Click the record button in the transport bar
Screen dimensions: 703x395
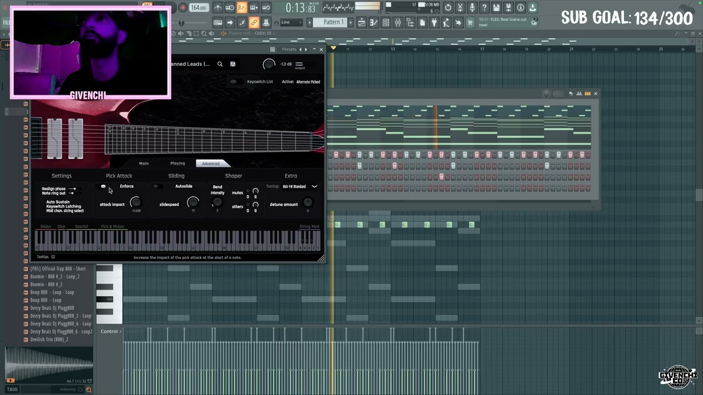click(x=182, y=8)
